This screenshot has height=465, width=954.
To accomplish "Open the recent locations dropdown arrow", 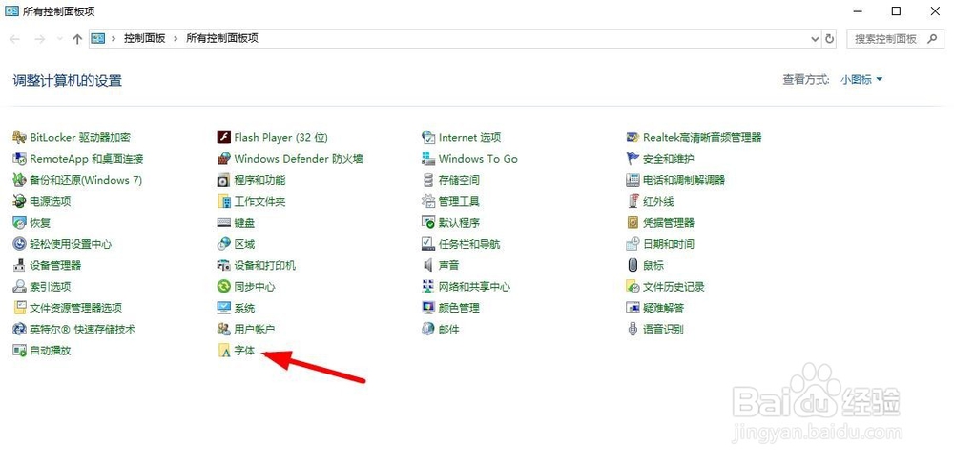I will (x=59, y=39).
